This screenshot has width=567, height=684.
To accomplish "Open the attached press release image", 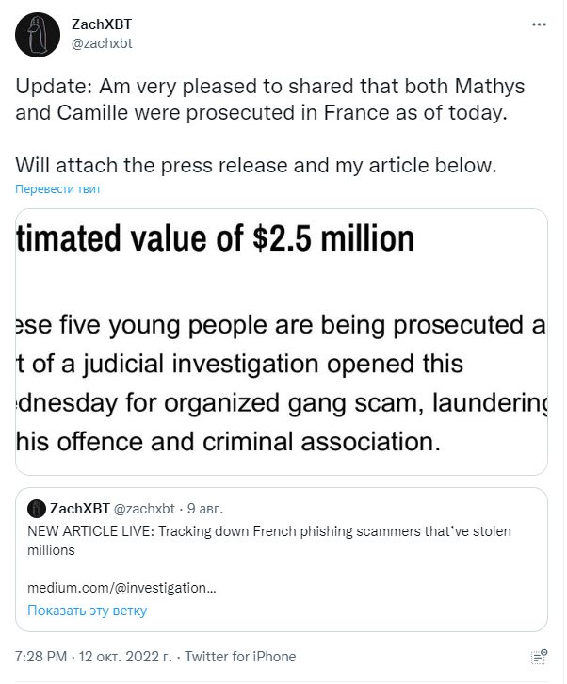I will 282,342.
